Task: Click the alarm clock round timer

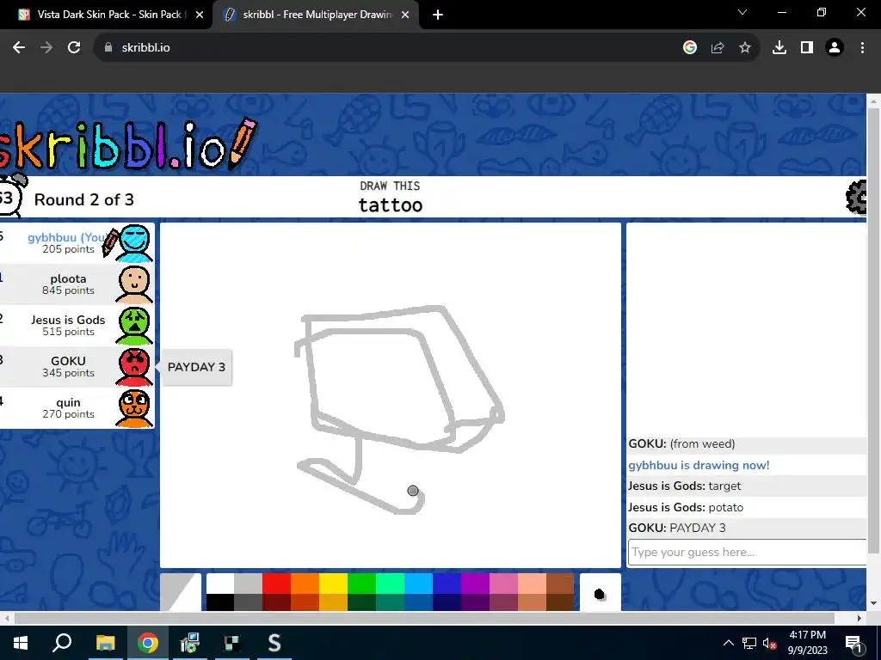Action: click(x=10, y=196)
